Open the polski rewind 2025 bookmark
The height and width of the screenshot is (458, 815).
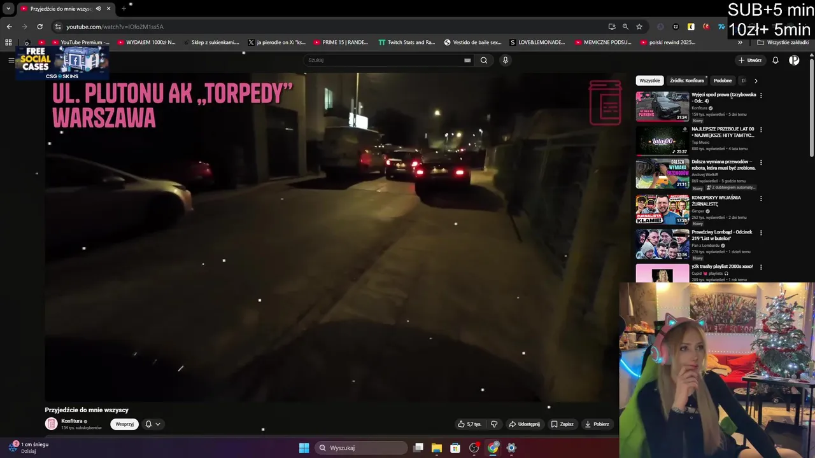[667, 43]
